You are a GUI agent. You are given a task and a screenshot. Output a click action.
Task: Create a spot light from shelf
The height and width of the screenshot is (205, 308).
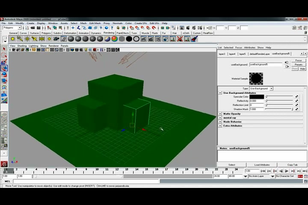(35, 39)
